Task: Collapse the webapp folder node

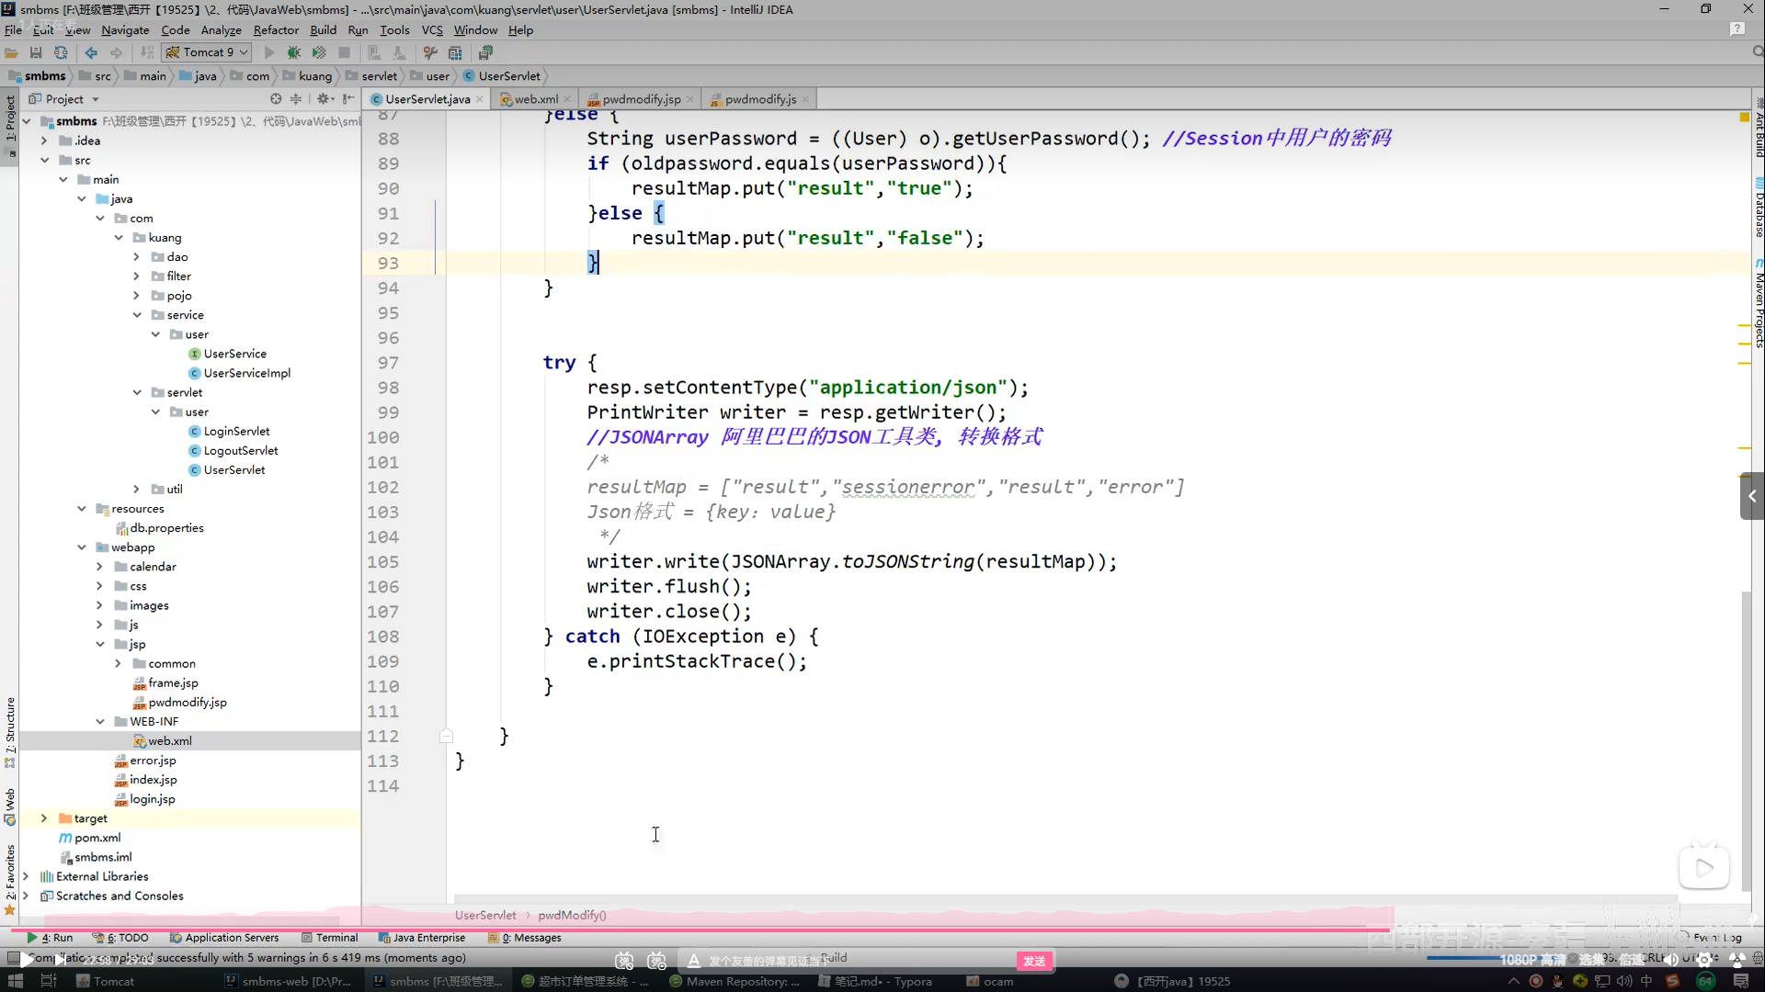Action: (x=82, y=547)
